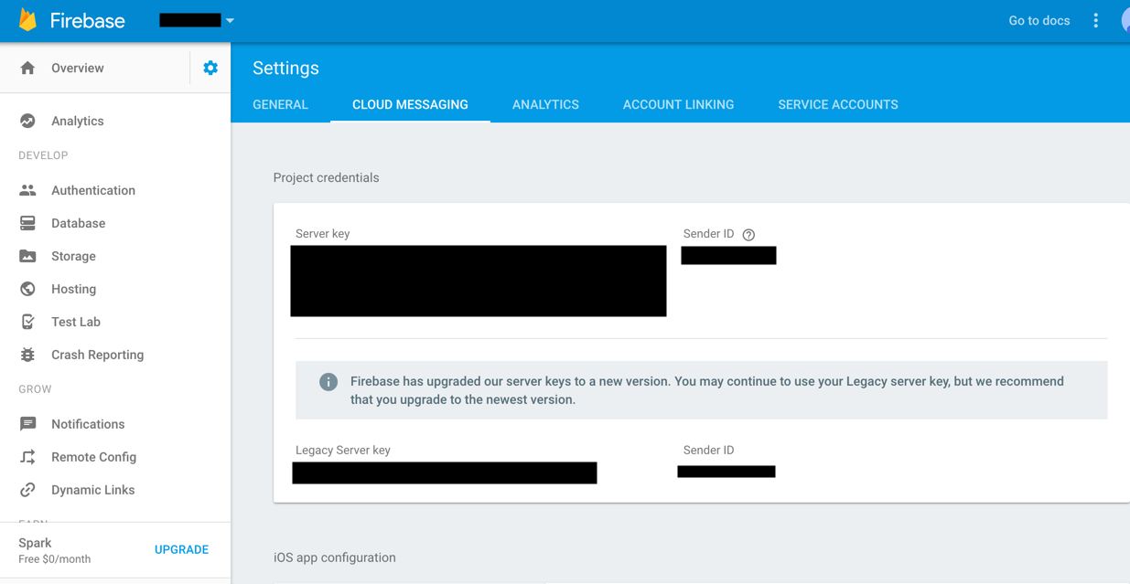Click the Settings page title
The width and height of the screenshot is (1130, 584).
(x=285, y=69)
